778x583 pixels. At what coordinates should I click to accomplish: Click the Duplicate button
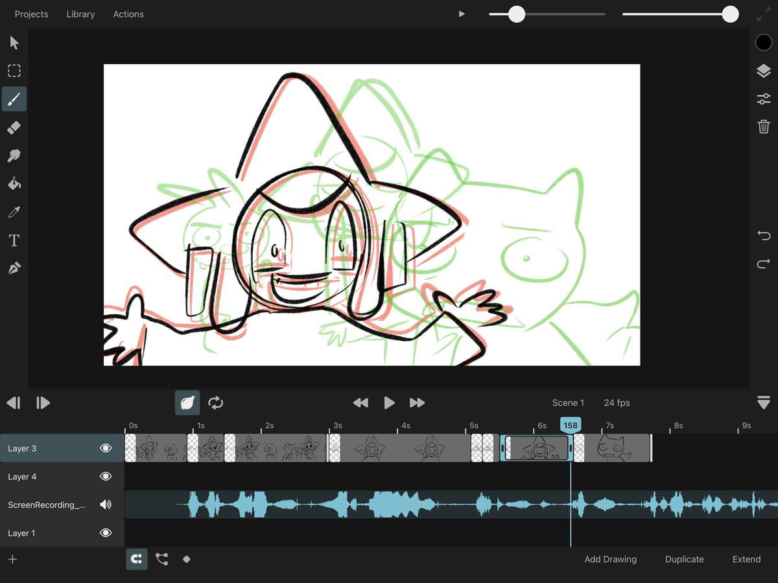coord(684,559)
